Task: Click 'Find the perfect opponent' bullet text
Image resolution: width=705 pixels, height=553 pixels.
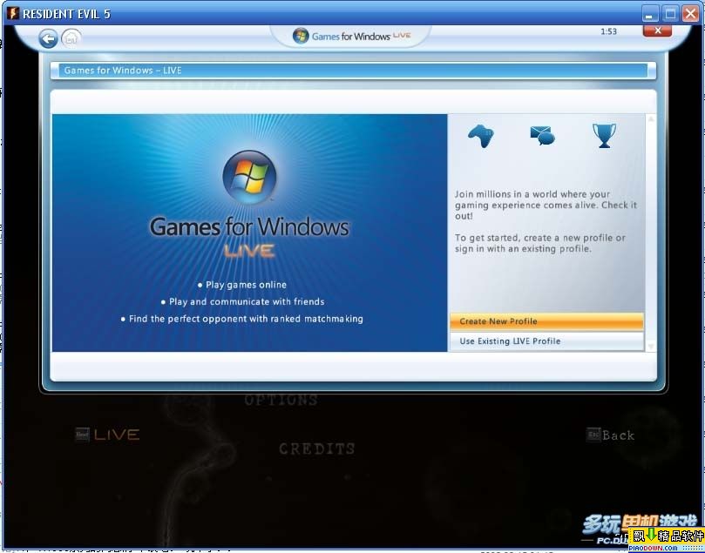Action: coord(246,319)
